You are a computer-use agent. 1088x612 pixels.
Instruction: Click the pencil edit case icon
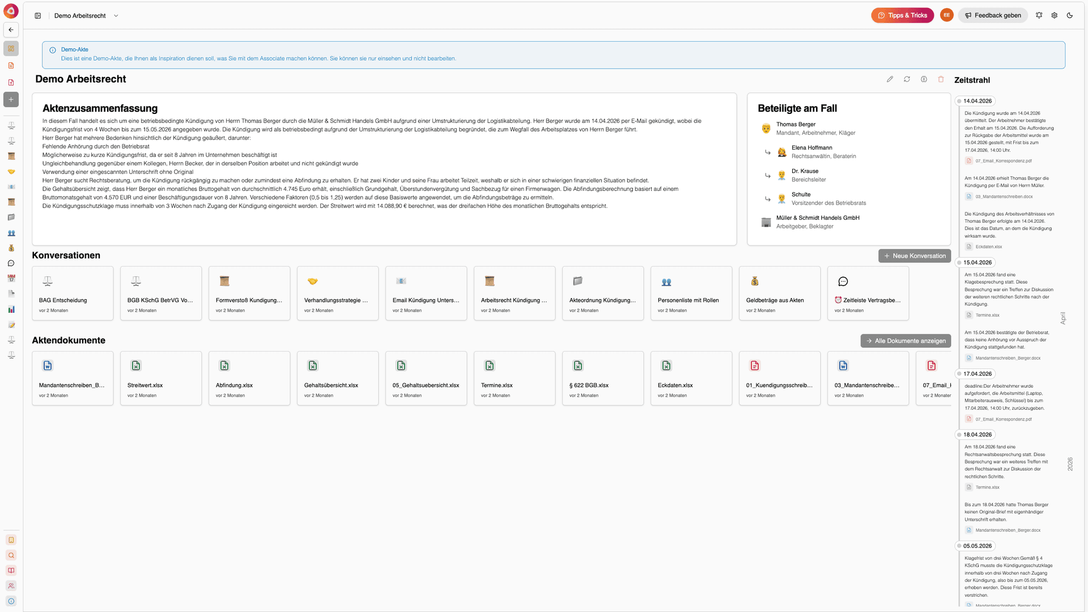pyautogui.click(x=890, y=79)
